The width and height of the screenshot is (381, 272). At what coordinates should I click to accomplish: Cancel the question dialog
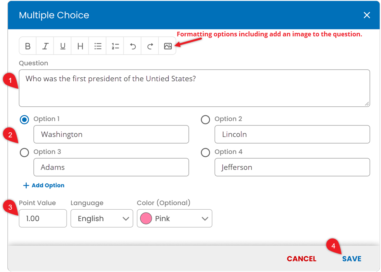click(302, 259)
